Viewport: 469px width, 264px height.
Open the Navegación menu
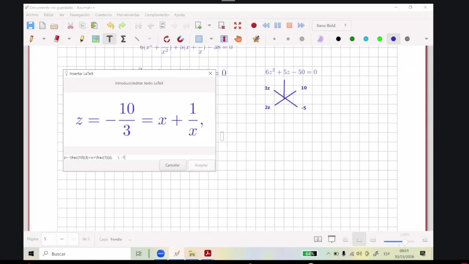coord(80,15)
